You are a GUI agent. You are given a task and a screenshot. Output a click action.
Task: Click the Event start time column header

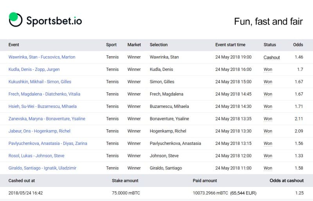pyautogui.click(x=230, y=45)
